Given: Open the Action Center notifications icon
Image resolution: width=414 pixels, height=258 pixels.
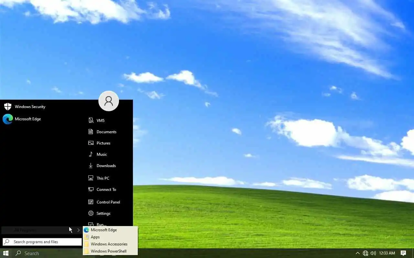Looking at the screenshot, I should tap(403, 253).
